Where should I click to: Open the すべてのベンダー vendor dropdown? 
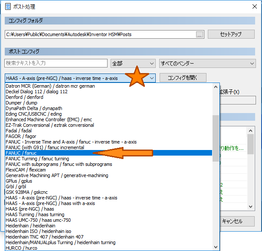(207, 64)
